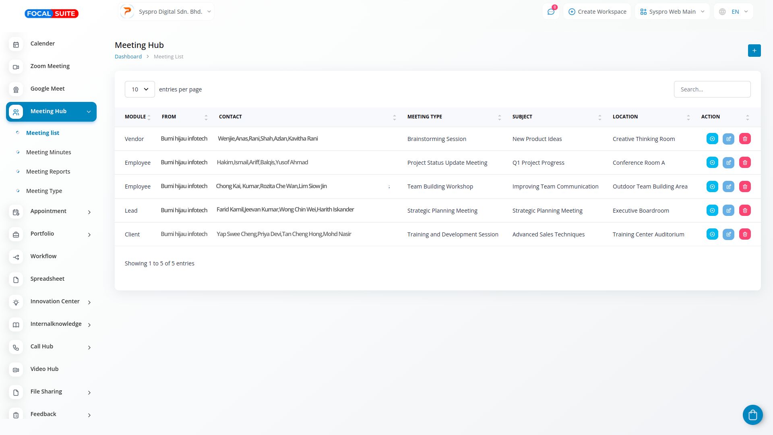Click the Create Workspace button

(x=597, y=12)
